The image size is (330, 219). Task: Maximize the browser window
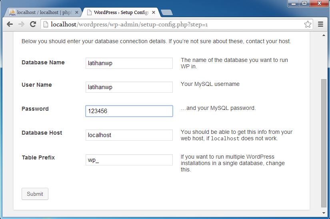coord(304,3)
